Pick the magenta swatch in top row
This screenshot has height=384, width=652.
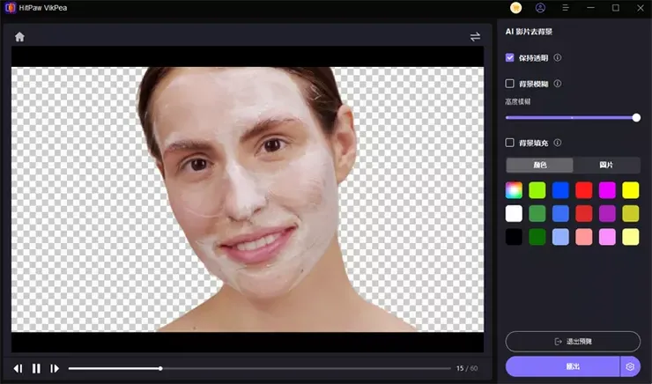click(x=607, y=190)
